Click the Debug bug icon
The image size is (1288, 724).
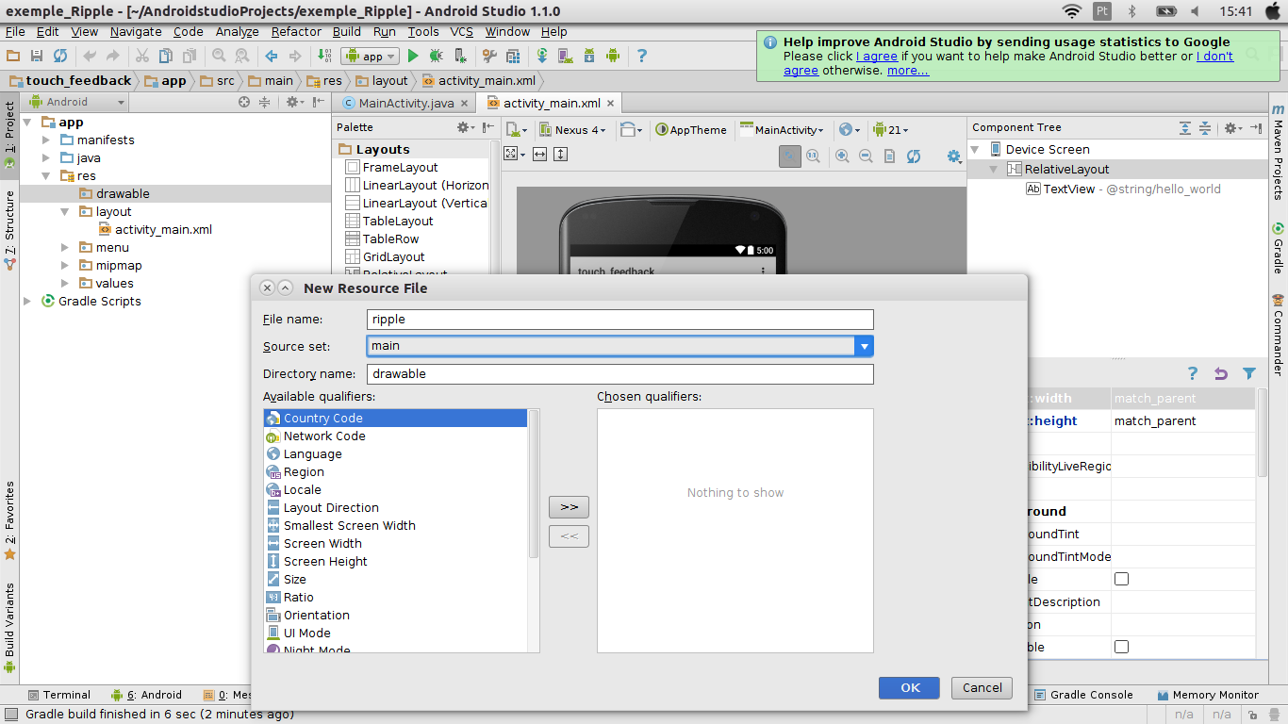click(x=437, y=56)
